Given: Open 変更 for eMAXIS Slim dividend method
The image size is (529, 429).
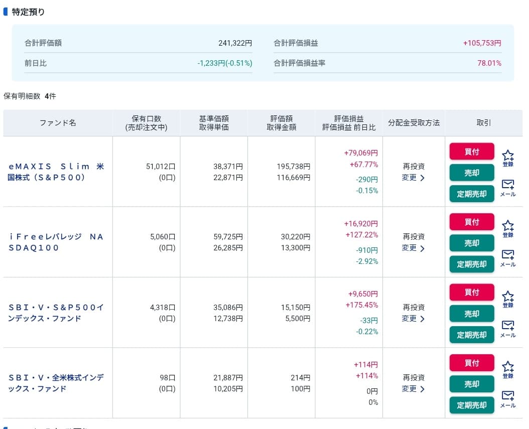Looking at the screenshot, I should coord(414,178).
